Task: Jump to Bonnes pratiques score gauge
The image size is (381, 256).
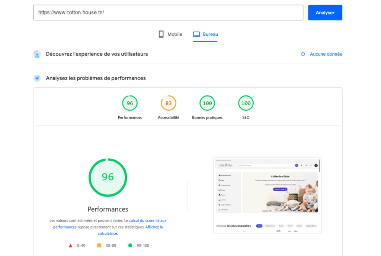Action: [207, 103]
